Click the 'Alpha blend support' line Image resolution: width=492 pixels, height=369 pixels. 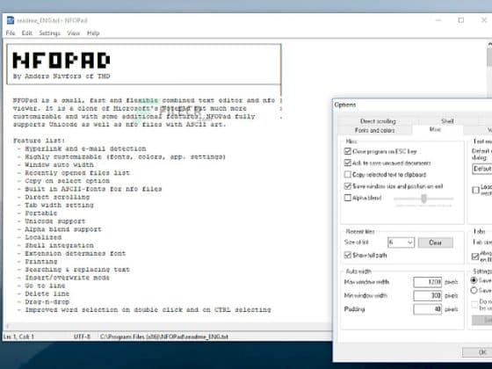(63, 229)
